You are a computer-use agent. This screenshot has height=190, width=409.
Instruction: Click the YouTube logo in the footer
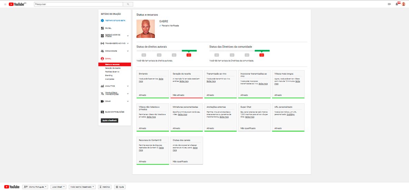[x=12, y=187]
